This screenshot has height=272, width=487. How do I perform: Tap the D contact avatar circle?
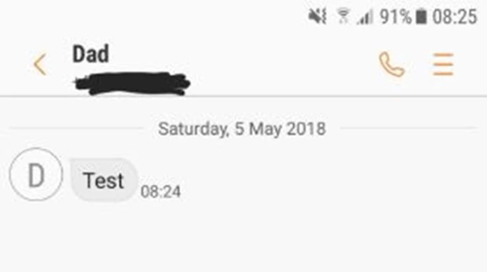click(36, 174)
